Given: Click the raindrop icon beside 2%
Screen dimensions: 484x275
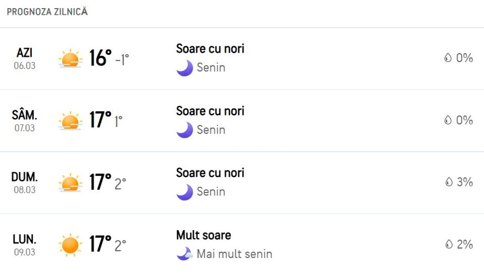Looking at the screenshot, I should [449, 244].
